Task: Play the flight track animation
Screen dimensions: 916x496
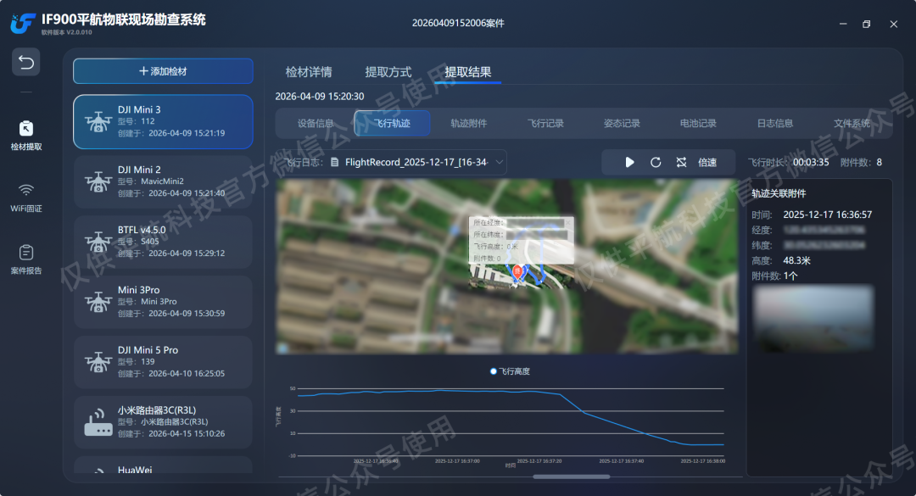Action: 629,163
